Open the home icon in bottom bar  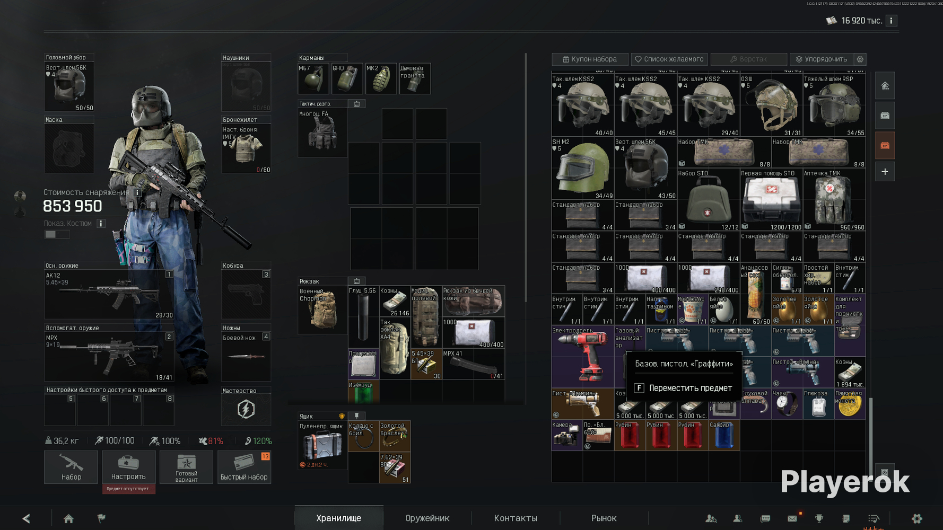click(68, 518)
